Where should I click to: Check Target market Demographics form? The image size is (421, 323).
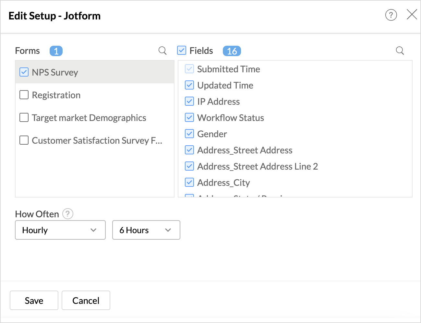tap(24, 117)
